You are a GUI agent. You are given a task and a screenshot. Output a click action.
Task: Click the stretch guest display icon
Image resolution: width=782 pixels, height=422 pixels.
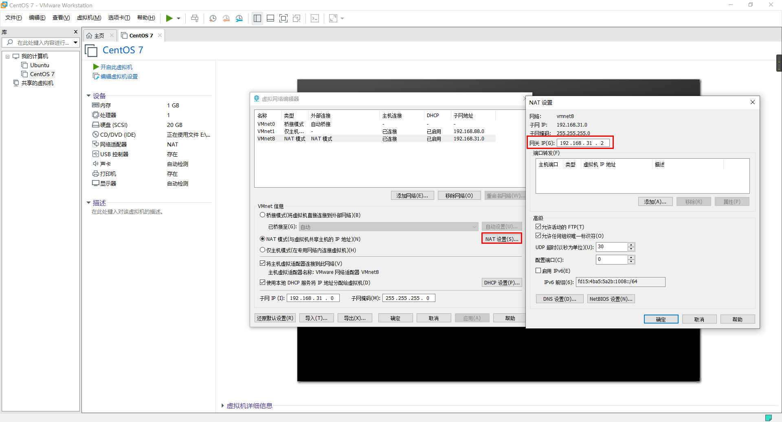tap(333, 18)
